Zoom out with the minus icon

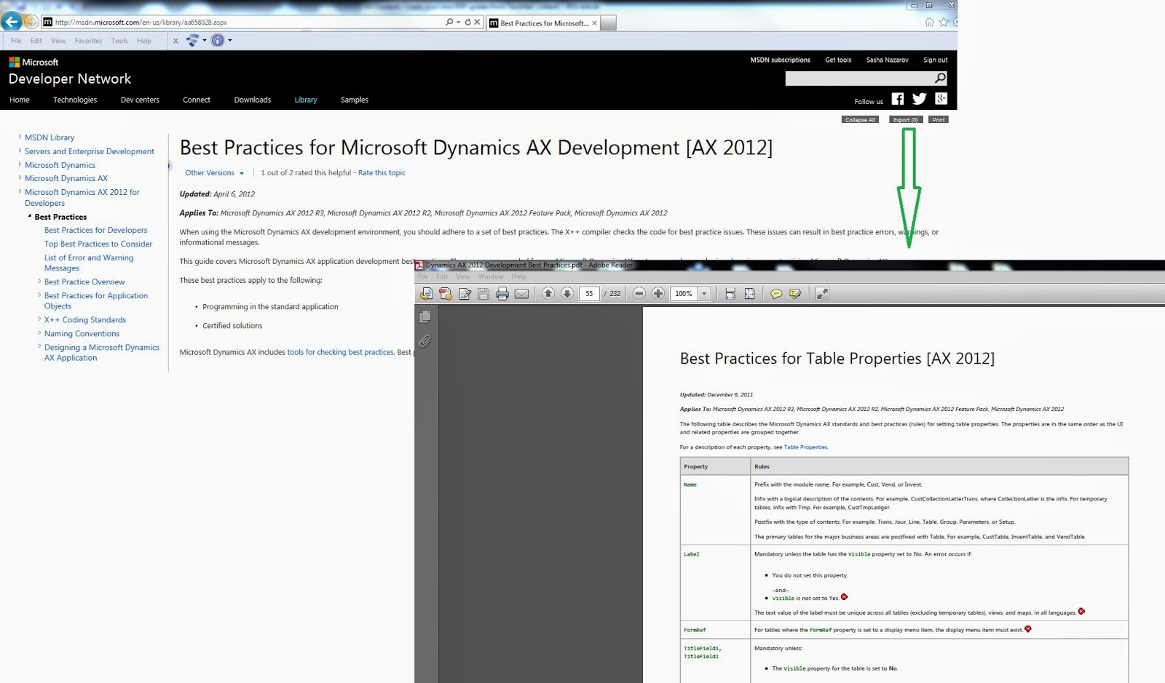[x=639, y=294]
